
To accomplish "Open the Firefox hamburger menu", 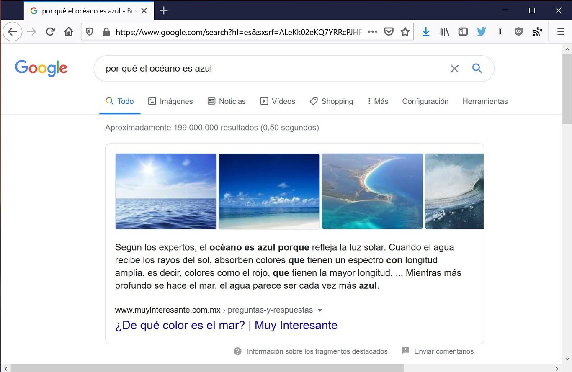I will (561, 32).
